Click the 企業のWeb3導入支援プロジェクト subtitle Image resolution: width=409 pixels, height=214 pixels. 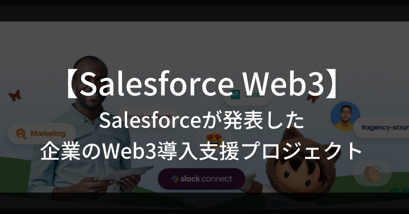[201, 151]
